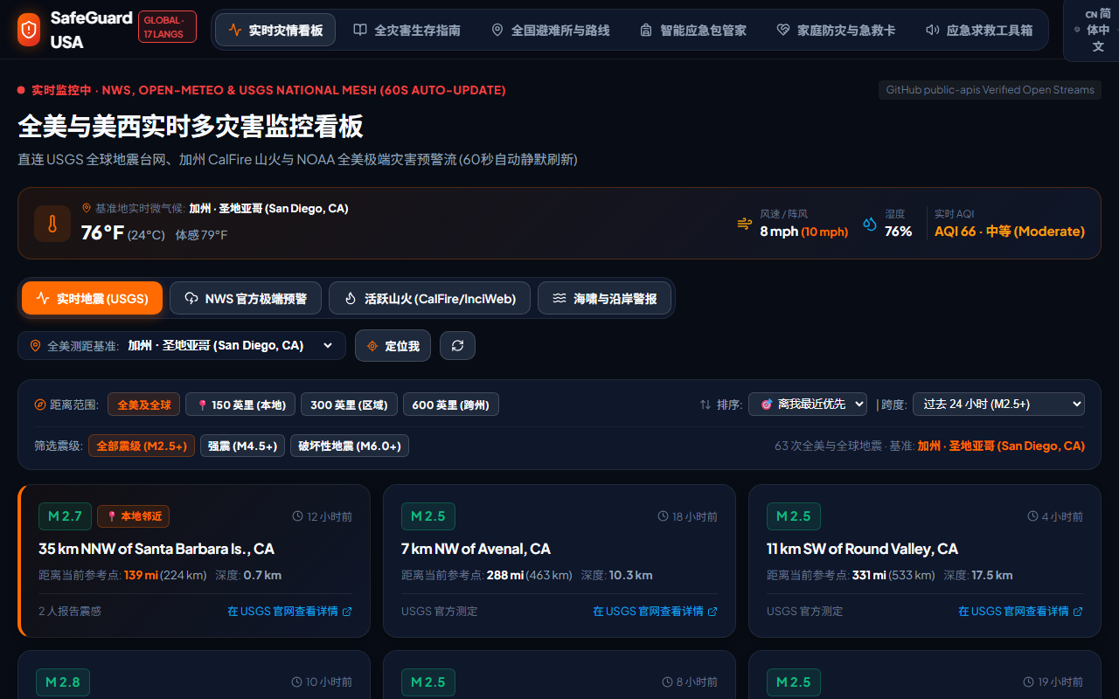Click the SafeGuard USA shield logo
The image size is (1119, 699).
[x=29, y=30]
